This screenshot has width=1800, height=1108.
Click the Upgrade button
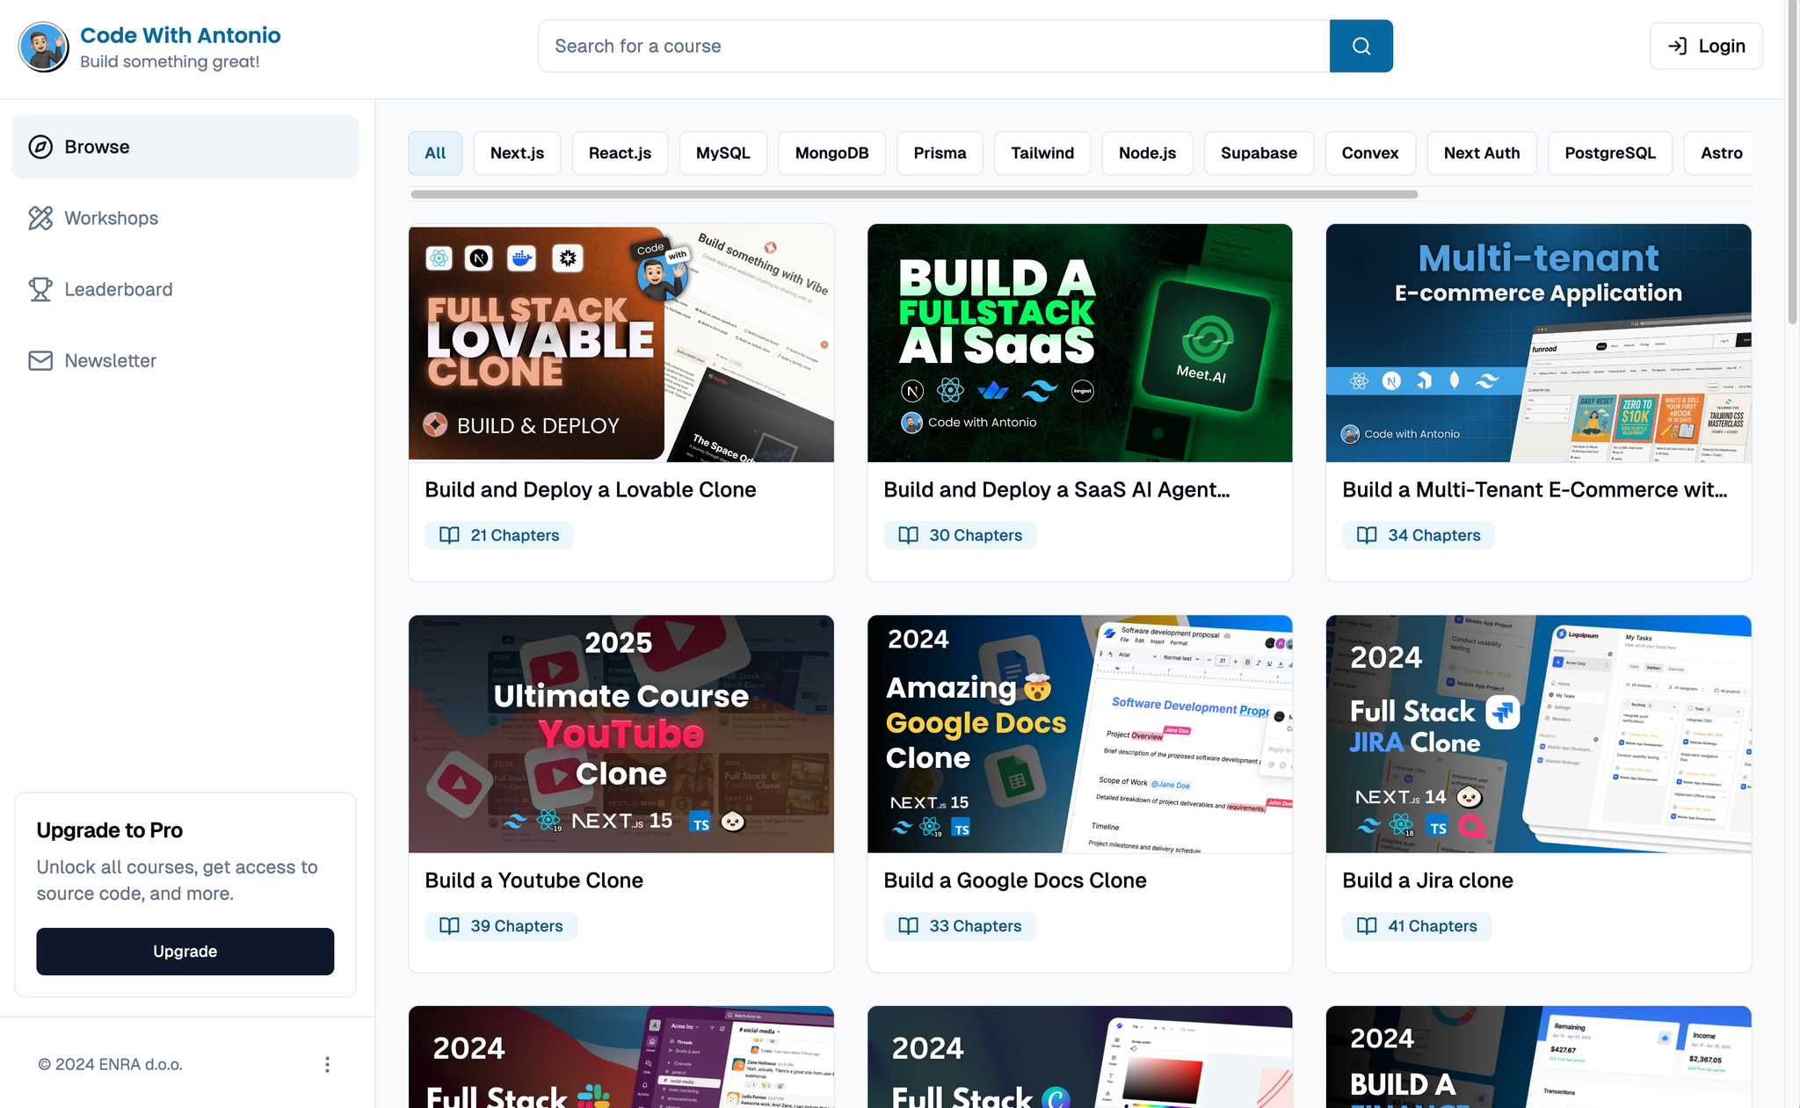(185, 951)
